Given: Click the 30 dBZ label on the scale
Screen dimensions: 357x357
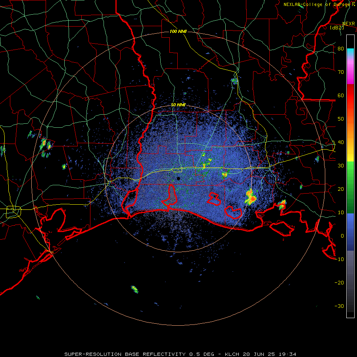Looking at the screenshot, I should click(x=341, y=166).
